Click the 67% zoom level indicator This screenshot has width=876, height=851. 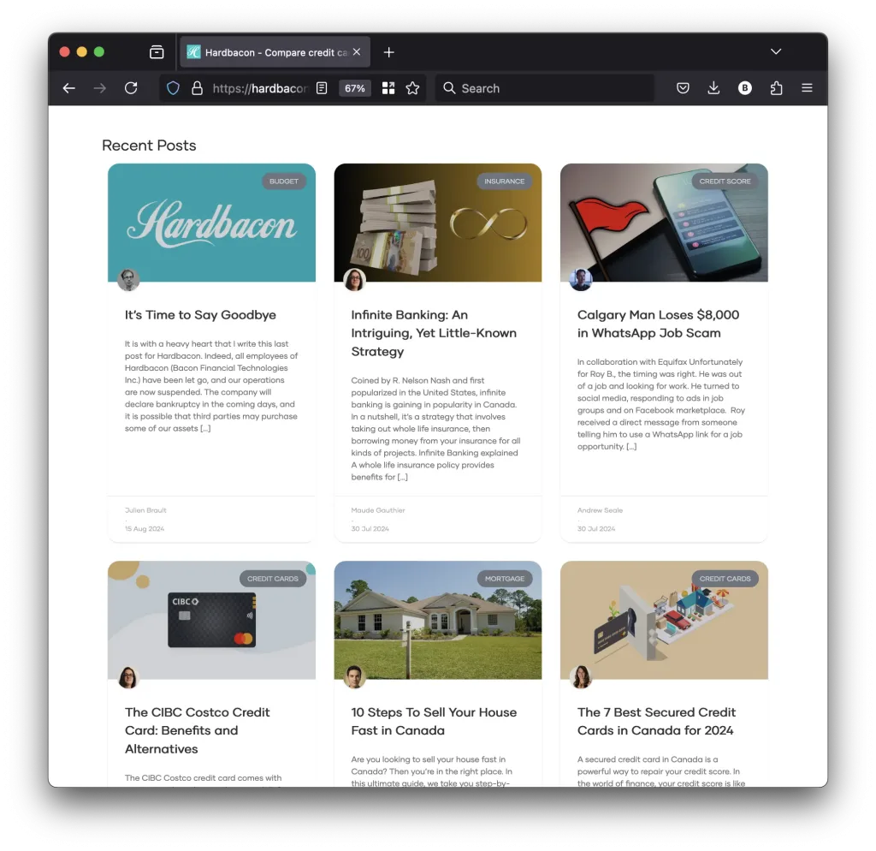354,88
